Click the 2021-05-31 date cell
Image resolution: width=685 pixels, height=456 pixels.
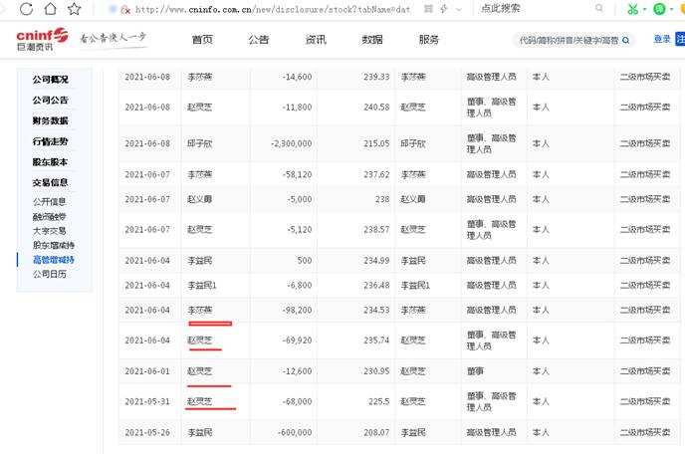(147, 402)
